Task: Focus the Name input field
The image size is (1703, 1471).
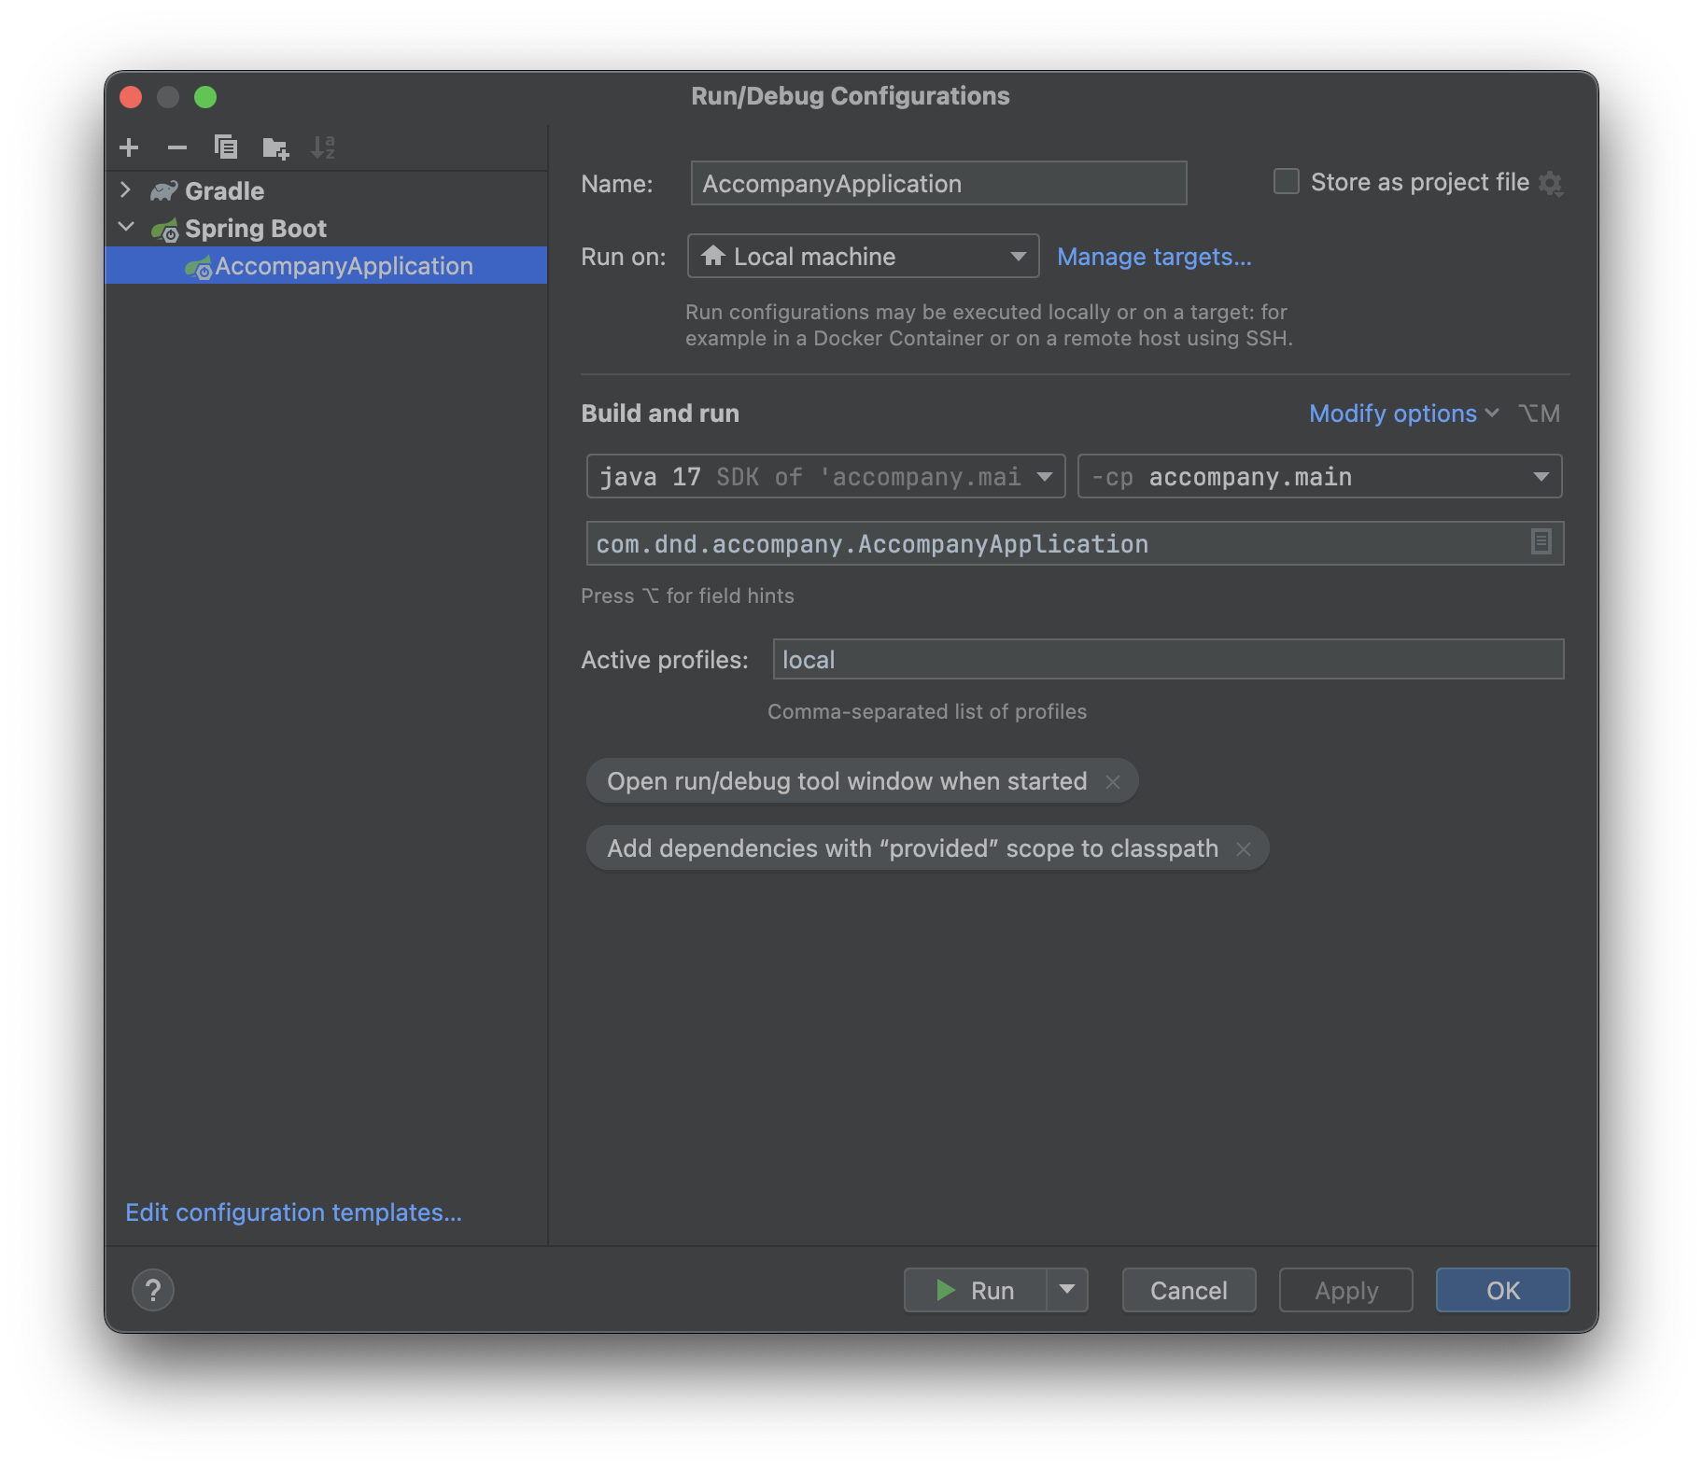Action: click(938, 183)
